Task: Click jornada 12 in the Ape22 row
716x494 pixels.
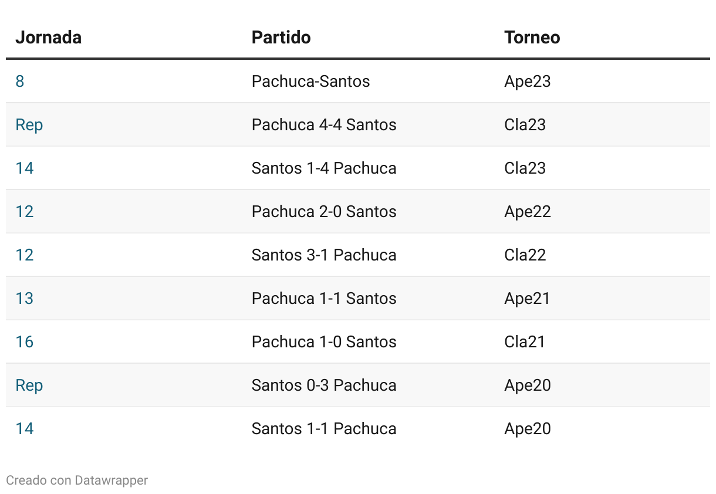Action: click(x=25, y=211)
